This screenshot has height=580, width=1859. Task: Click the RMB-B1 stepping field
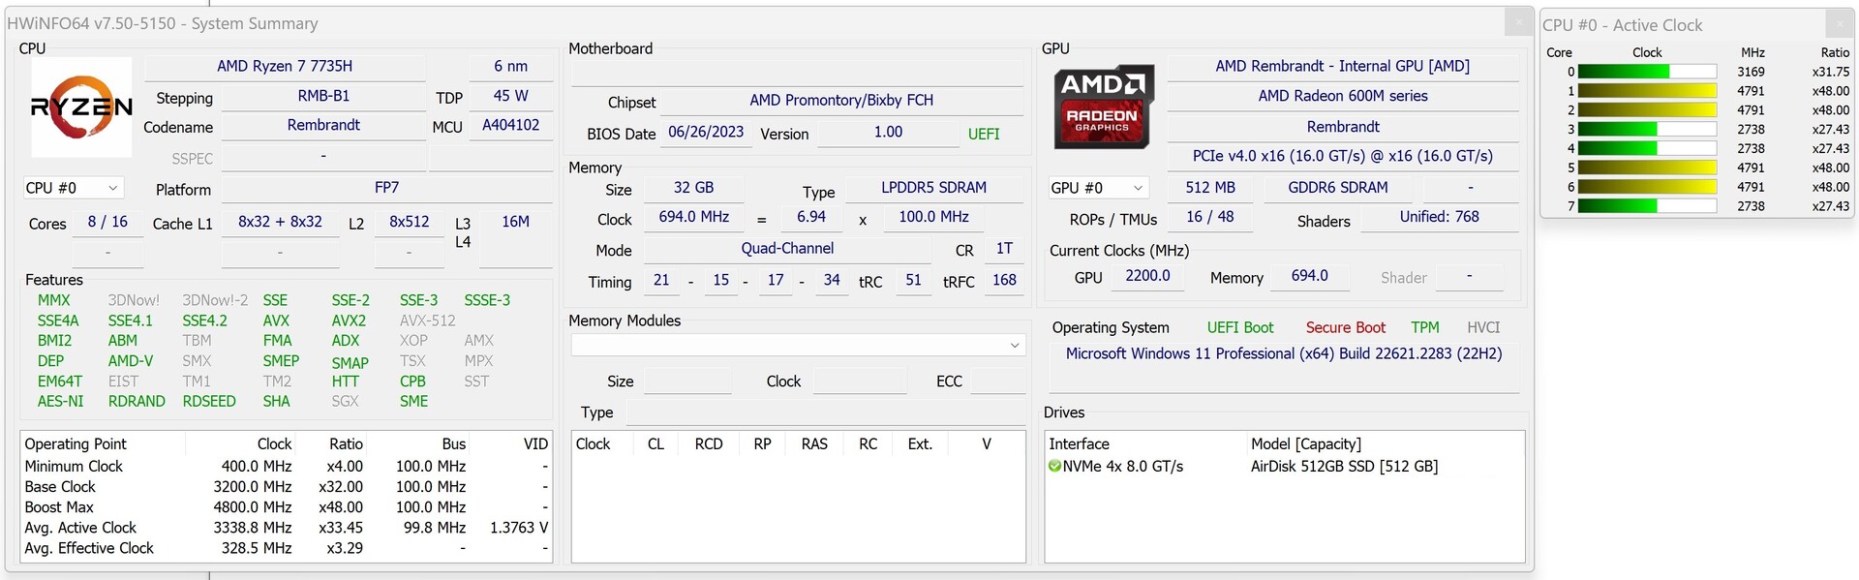click(x=323, y=97)
